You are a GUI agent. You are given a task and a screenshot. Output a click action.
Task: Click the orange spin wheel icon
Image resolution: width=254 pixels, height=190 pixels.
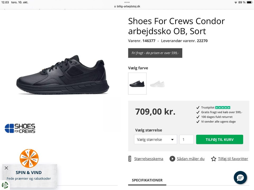29,158
